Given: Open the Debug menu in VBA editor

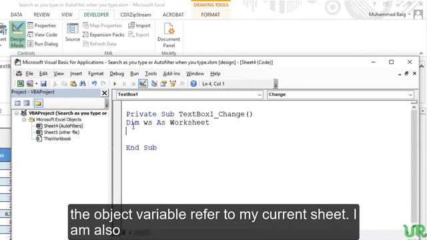Looking at the screenshot, I should (117, 74).
